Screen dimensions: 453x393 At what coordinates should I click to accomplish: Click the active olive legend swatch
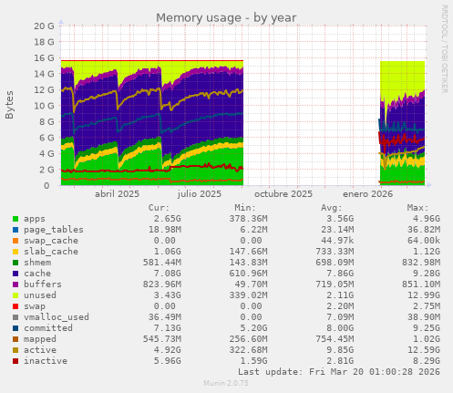(x=15, y=350)
